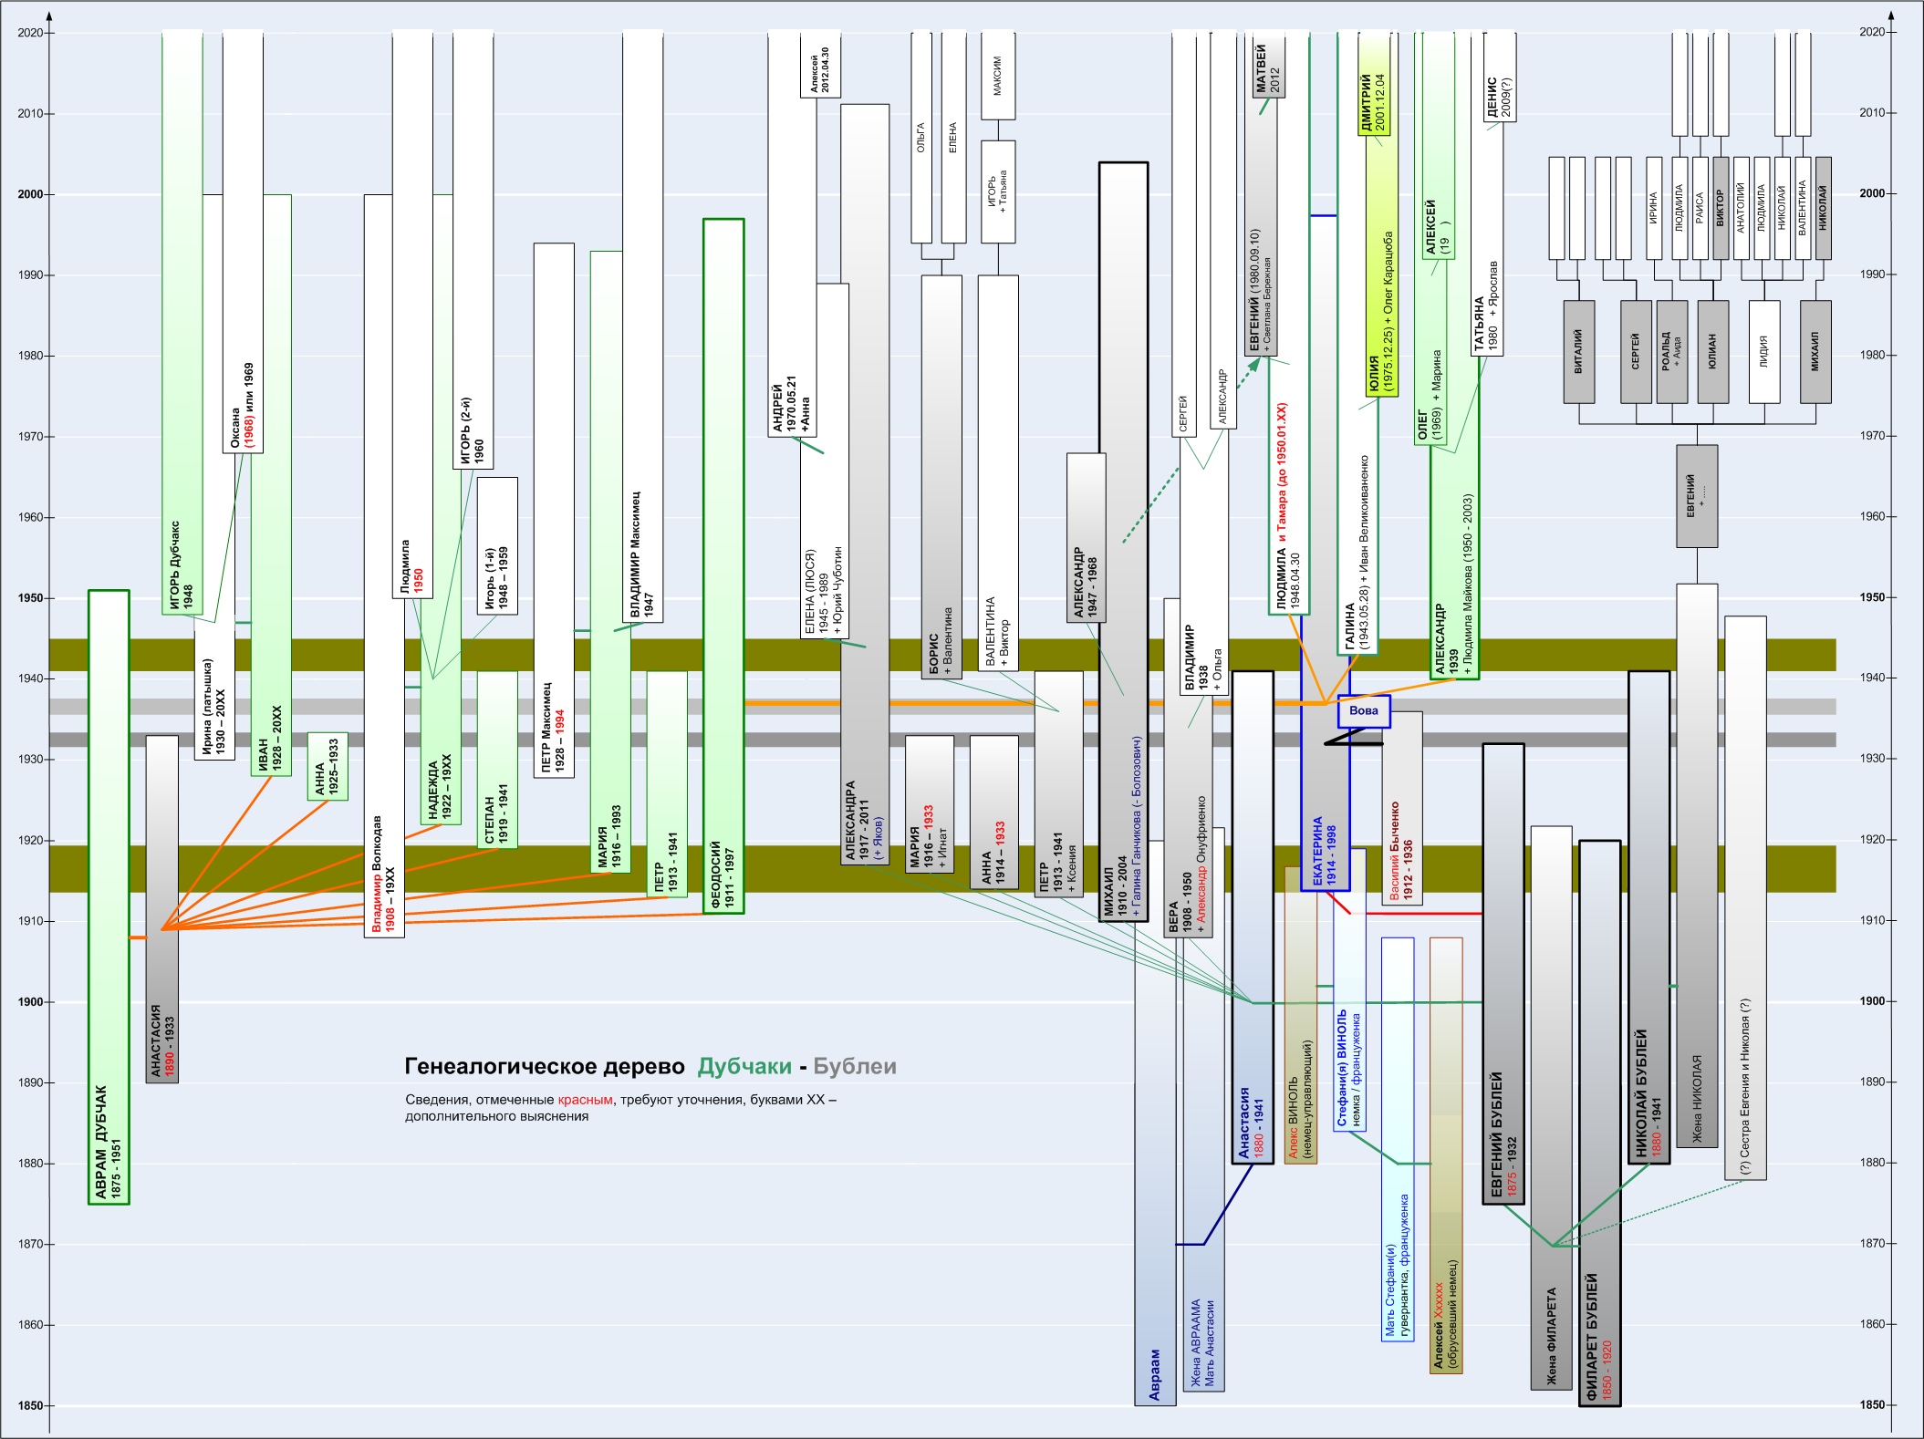This screenshot has width=1924, height=1439.
Task: Click the Алексей 2012.04.30 box
Action: pyautogui.click(x=819, y=64)
